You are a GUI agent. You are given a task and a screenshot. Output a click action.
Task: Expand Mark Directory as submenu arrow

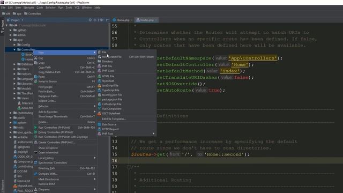[x=95, y=179]
